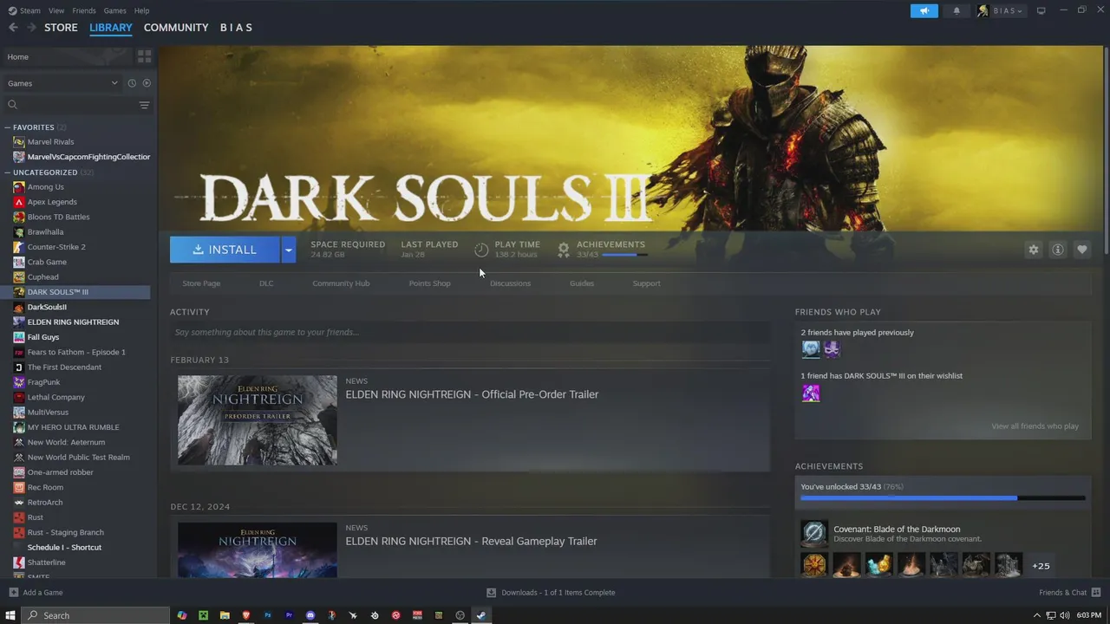Add DARK SOULS III to favorites heart
Screen dimensions: 1110x624
[1081, 250]
